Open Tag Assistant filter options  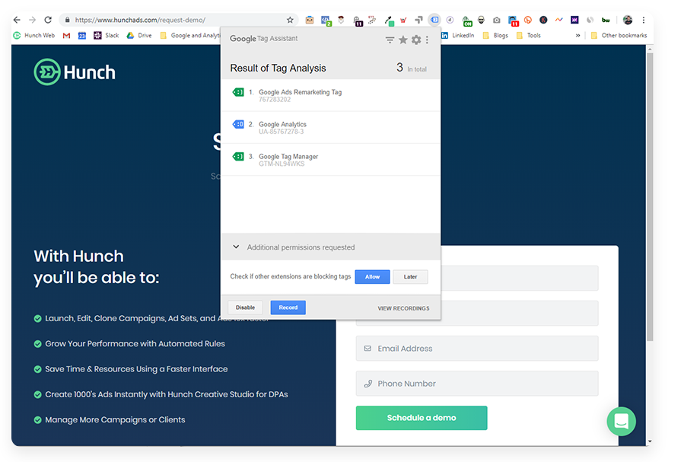point(390,39)
